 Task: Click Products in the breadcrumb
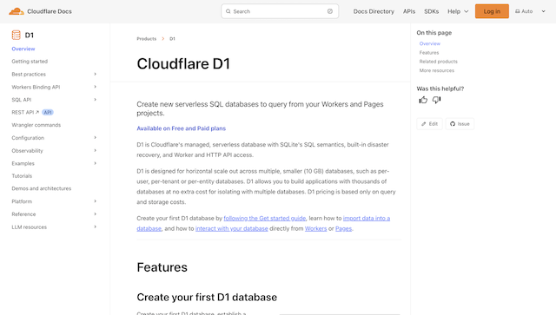(147, 39)
